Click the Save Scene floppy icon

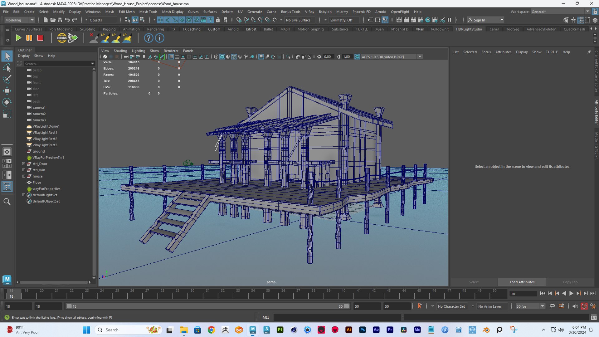click(60, 20)
